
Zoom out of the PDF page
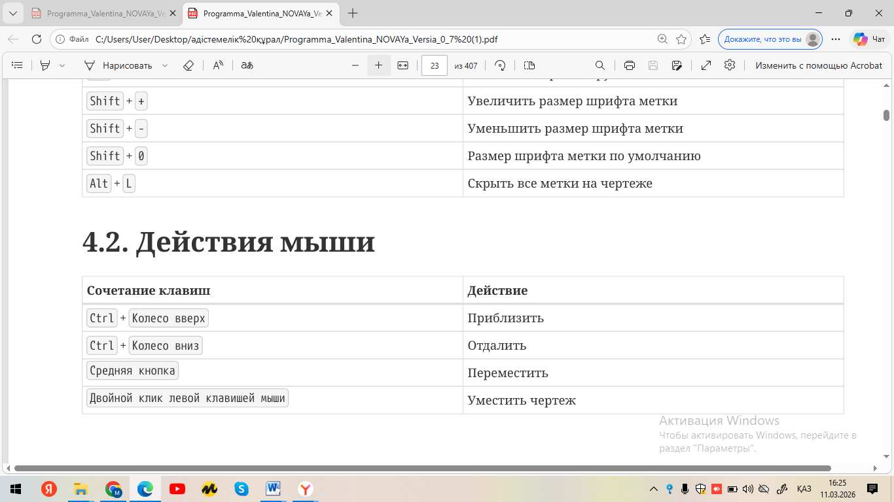click(355, 65)
